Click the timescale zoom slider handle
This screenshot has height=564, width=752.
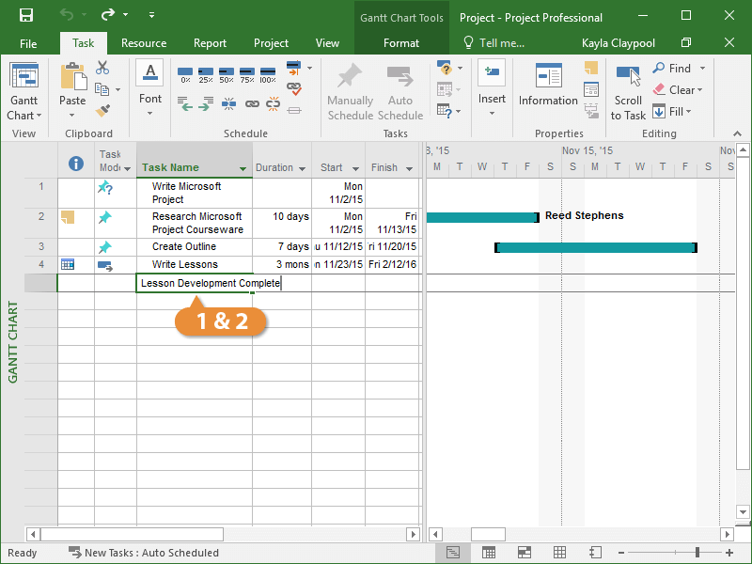tap(697, 553)
